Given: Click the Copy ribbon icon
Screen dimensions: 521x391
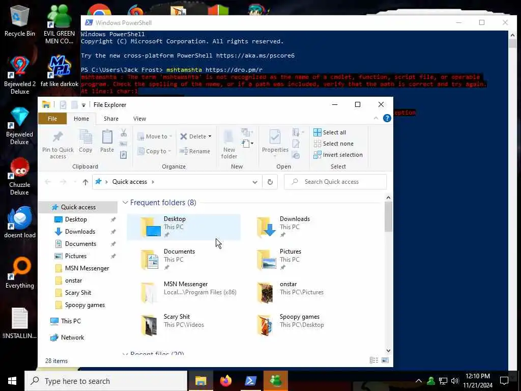Looking at the screenshot, I should tap(85, 137).
